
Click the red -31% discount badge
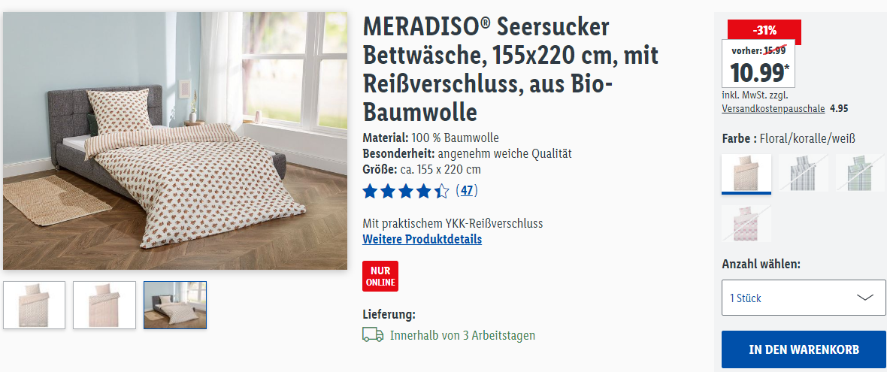click(764, 30)
